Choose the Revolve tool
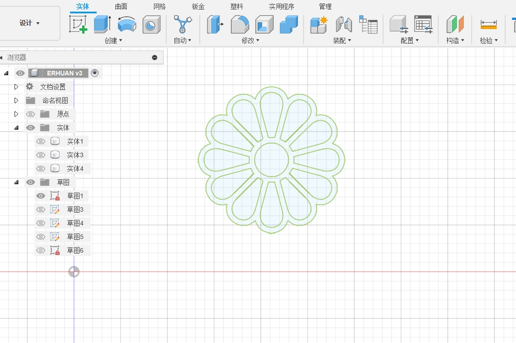 [127, 24]
